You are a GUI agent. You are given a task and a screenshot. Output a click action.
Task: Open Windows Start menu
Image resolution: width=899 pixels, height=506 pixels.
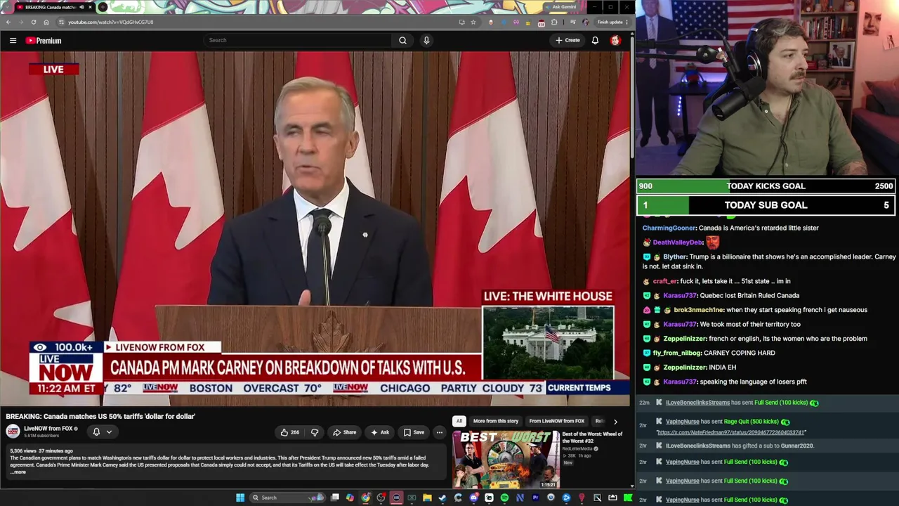pyautogui.click(x=240, y=498)
